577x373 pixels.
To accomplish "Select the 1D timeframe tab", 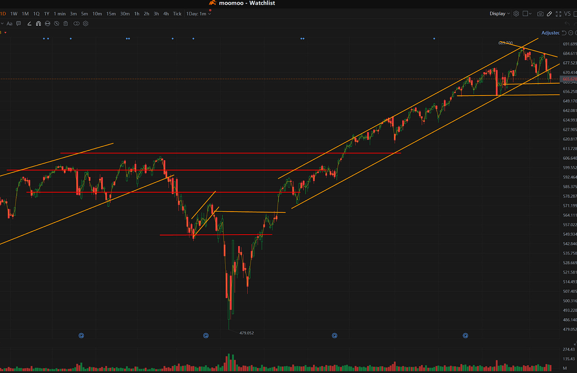I will [x=3, y=14].
